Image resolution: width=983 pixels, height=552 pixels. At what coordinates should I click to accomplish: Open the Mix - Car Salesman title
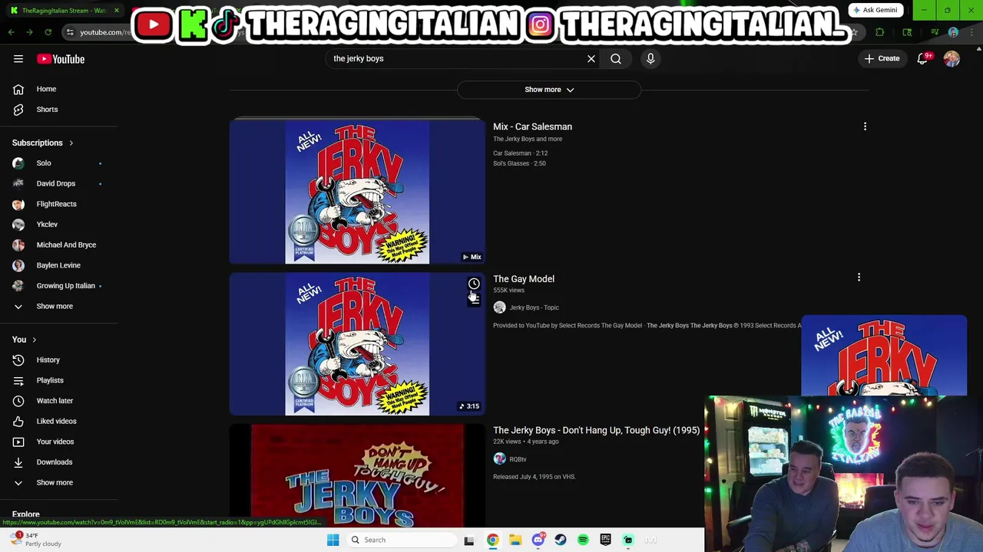(x=532, y=127)
